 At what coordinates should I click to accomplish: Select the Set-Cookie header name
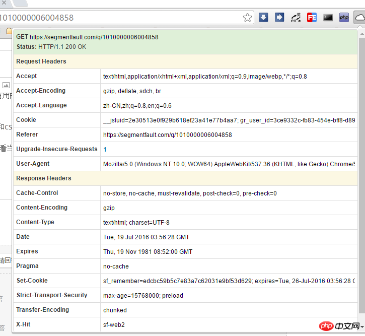coord(32,281)
